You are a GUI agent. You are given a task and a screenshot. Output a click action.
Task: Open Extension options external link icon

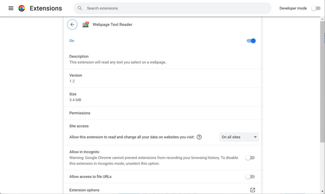[253, 190]
